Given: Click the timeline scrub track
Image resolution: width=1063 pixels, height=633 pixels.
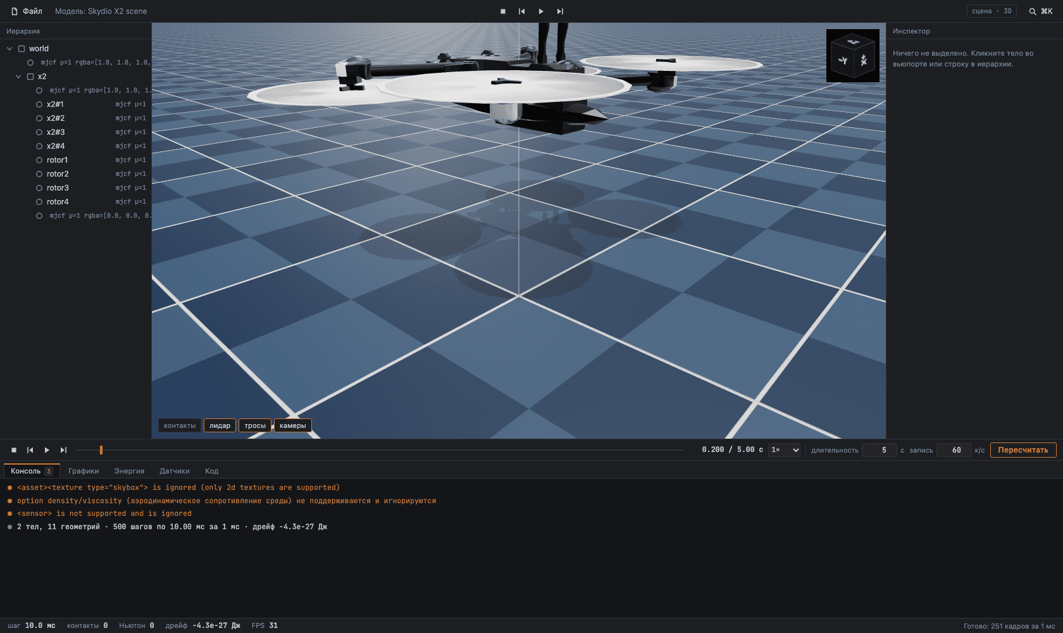Looking at the screenshot, I should [380, 450].
